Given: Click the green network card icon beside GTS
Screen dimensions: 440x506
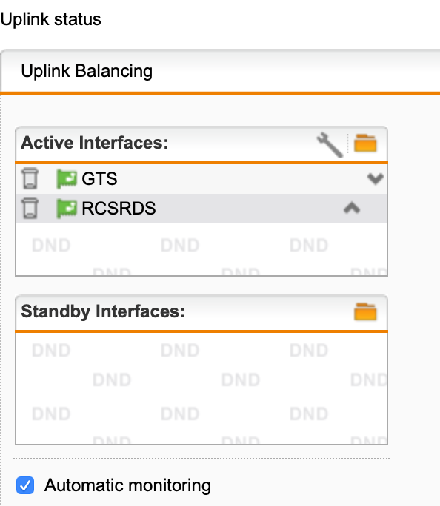Looking at the screenshot, I should pos(67,178).
